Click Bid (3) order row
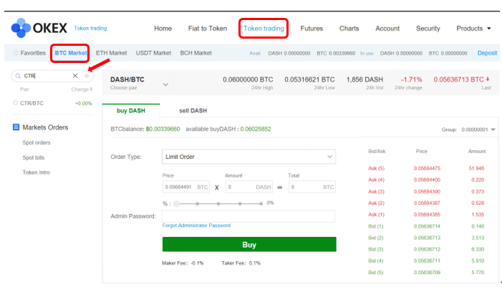The width and height of the screenshot is (502, 287). 426,249
